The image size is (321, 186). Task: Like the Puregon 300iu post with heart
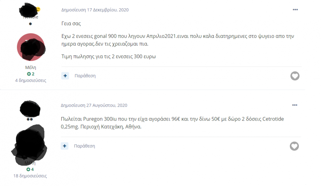coord(294,146)
